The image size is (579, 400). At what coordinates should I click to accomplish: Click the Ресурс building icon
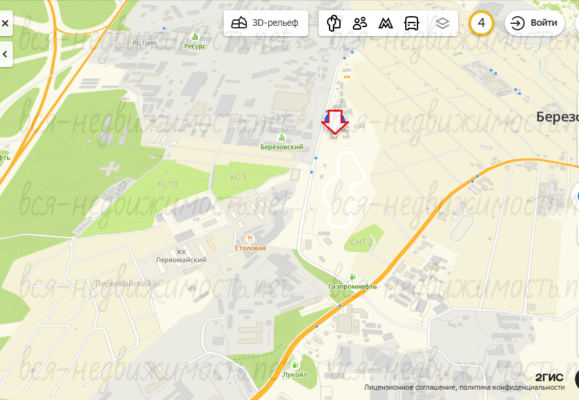tap(195, 37)
